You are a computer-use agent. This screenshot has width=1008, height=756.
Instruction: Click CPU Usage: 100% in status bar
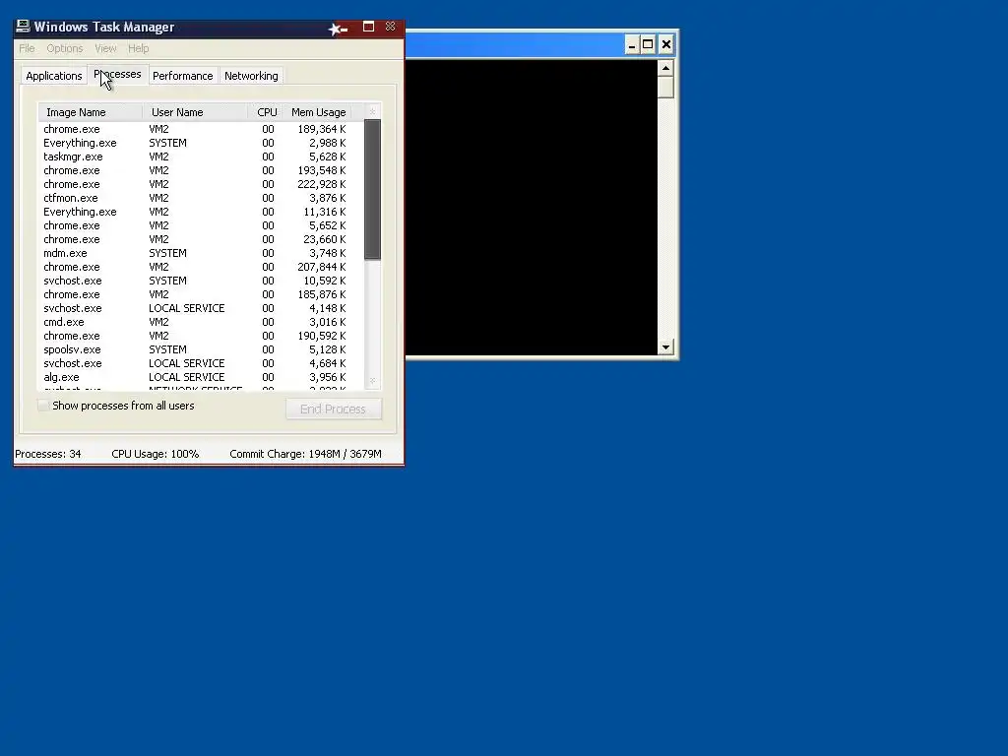point(155,454)
